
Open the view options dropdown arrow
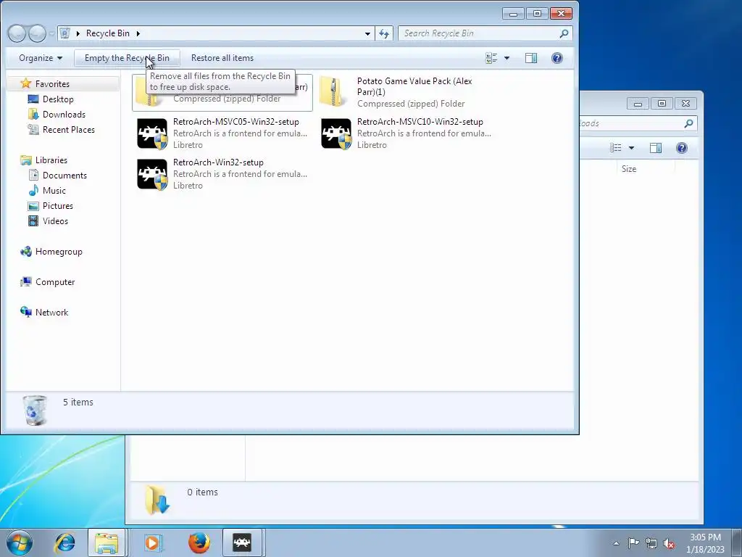[507, 58]
